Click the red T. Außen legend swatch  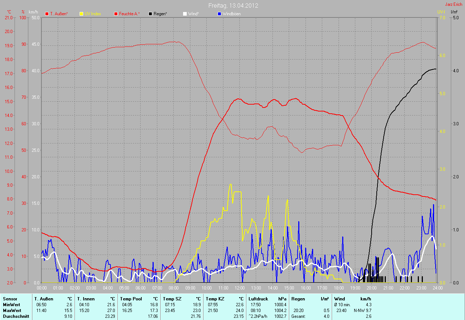[47, 14]
